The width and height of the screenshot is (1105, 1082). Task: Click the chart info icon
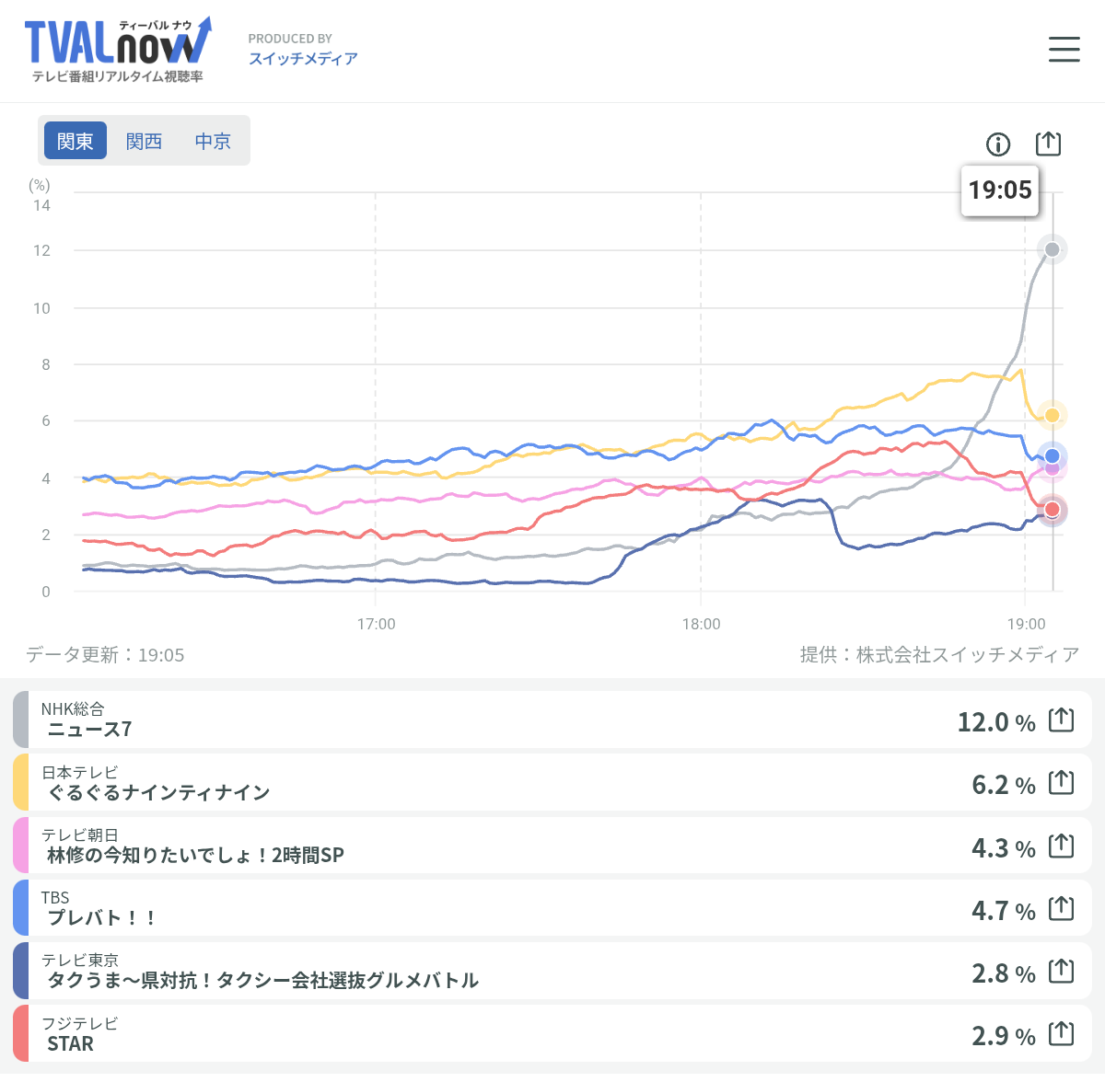tap(998, 144)
